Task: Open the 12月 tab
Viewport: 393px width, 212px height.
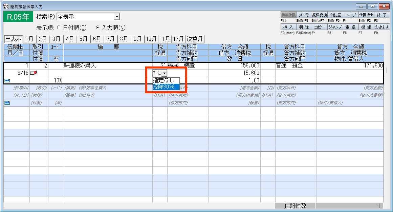Action: [178, 39]
